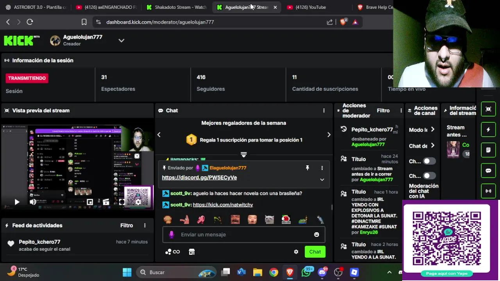Click the Elaguelolujan777 pinned sender name
This screenshot has height=281, width=500.
coord(228,168)
